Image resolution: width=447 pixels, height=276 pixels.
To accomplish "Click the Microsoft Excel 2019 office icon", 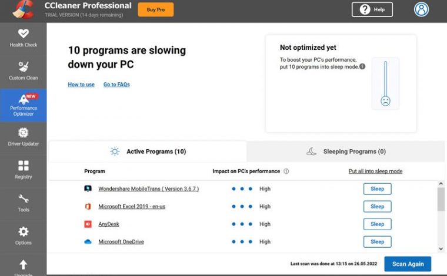I will point(88,206).
